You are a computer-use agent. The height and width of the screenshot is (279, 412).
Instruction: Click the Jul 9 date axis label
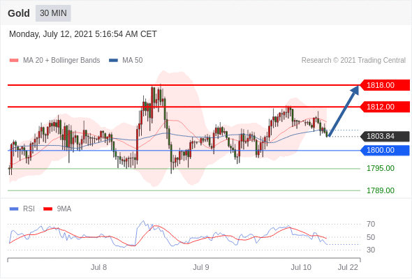[x=201, y=267]
